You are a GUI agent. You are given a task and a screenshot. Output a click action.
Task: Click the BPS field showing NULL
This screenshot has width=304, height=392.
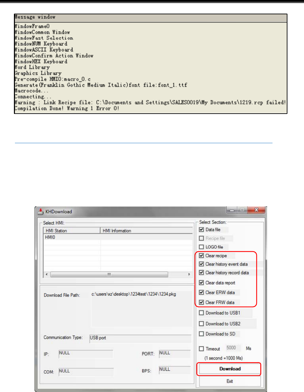(x=175, y=370)
